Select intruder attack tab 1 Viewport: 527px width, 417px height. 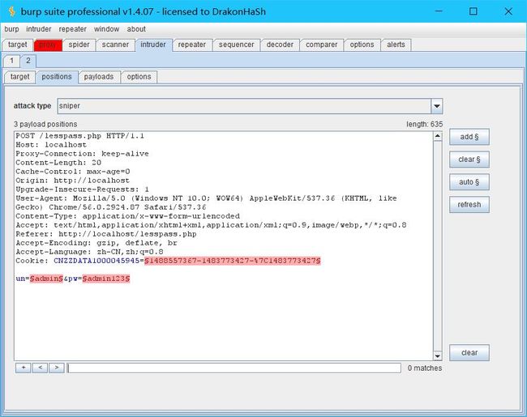tap(12, 61)
